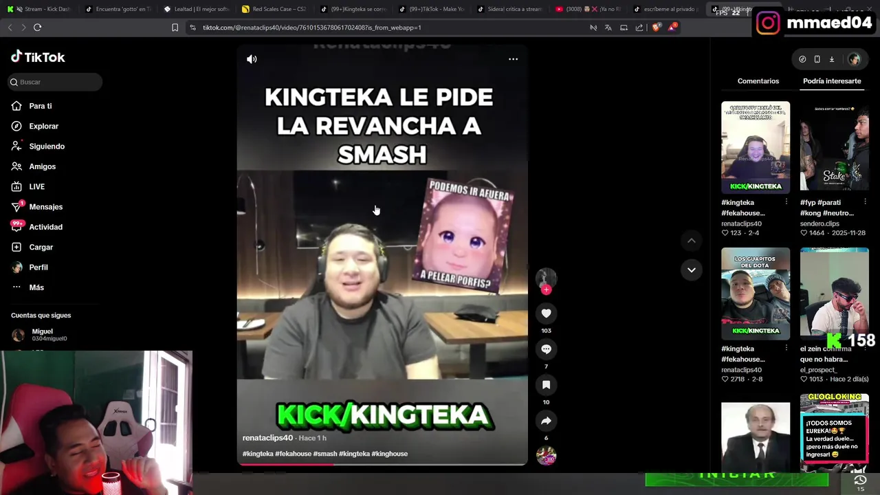Like the video with the heart icon
Viewport: 880px width, 495px height.
[546, 313]
